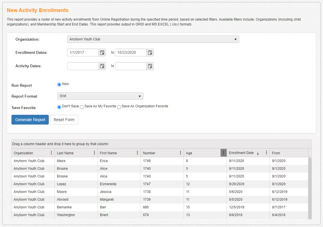Sort by Organization column header
323x227 pixels.
[x=23, y=153]
